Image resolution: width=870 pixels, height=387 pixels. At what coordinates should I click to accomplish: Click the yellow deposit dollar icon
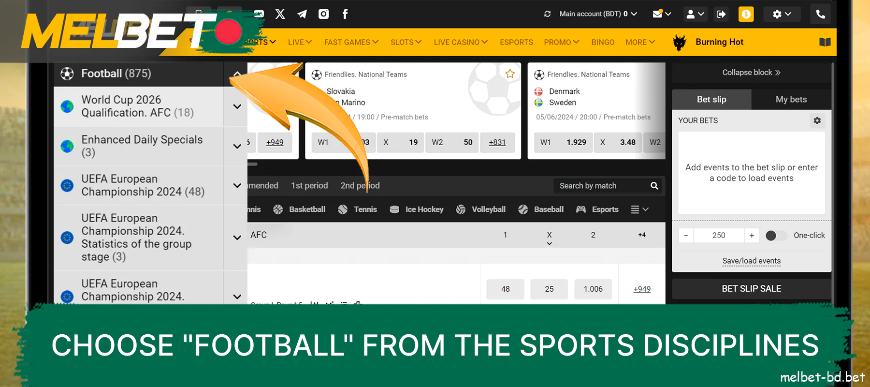pyautogui.click(x=746, y=14)
